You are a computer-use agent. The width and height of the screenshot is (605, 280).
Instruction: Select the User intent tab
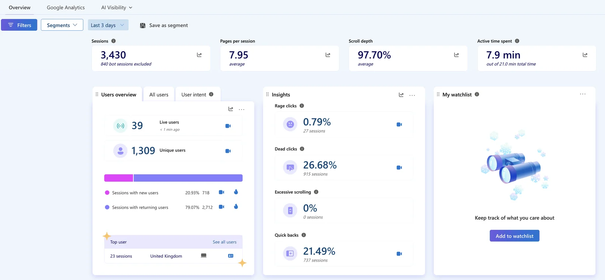pos(198,94)
